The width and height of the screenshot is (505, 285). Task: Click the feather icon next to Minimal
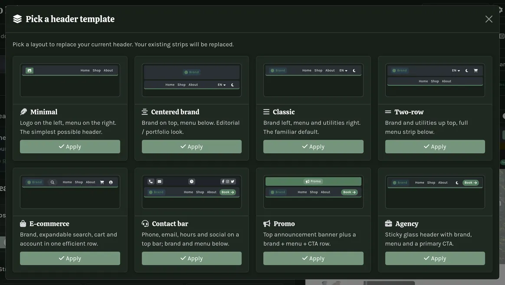point(23,112)
